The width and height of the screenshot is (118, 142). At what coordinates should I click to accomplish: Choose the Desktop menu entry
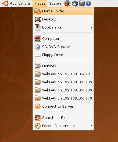(63, 19)
